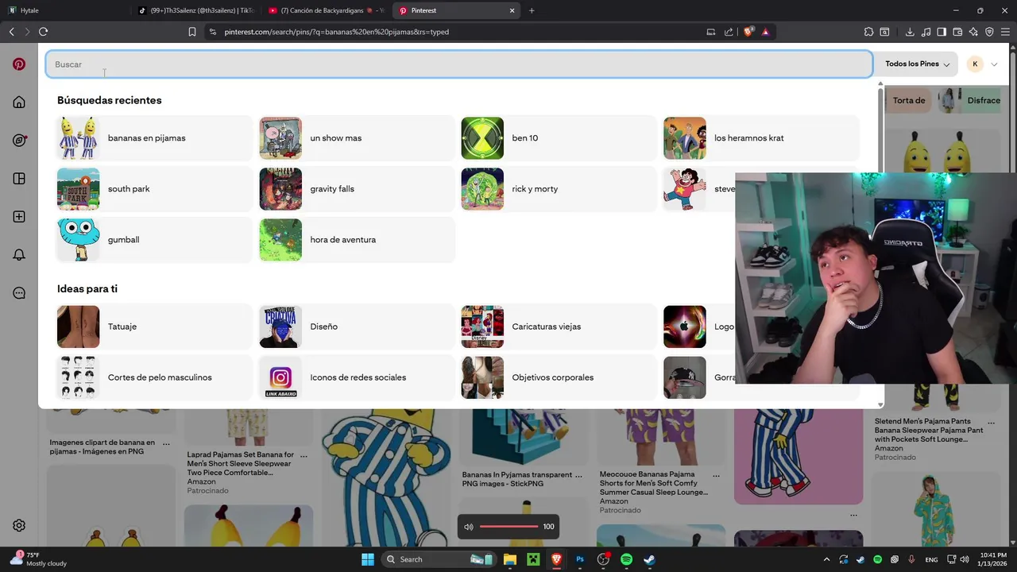1017x572 pixels.
Task: Open the Caricaturas viejas idea suggestion
Action: click(559, 327)
